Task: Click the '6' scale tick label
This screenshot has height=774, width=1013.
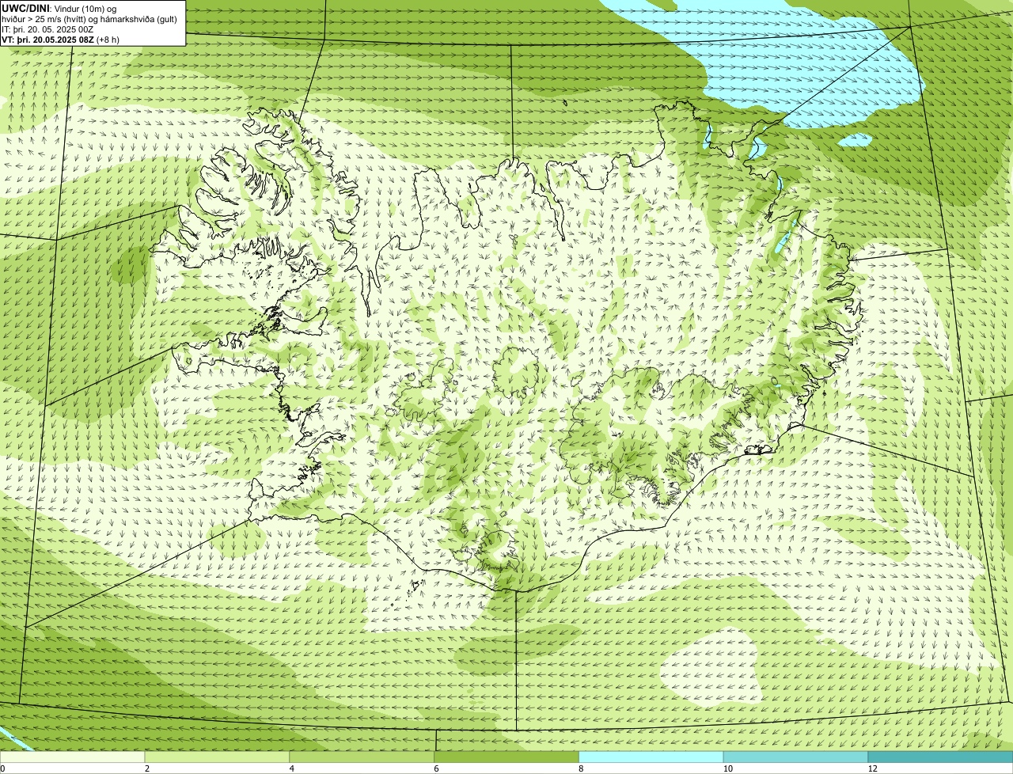Action: (436, 768)
